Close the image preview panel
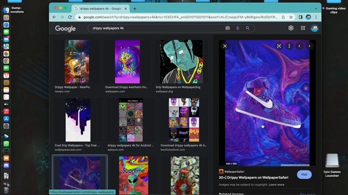 225,46
